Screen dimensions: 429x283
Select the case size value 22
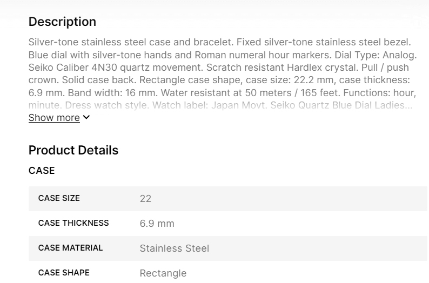pos(145,199)
